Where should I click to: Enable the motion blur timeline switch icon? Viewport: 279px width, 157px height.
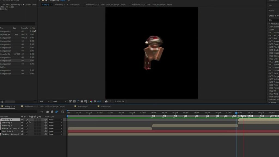(x=56, y=112)
